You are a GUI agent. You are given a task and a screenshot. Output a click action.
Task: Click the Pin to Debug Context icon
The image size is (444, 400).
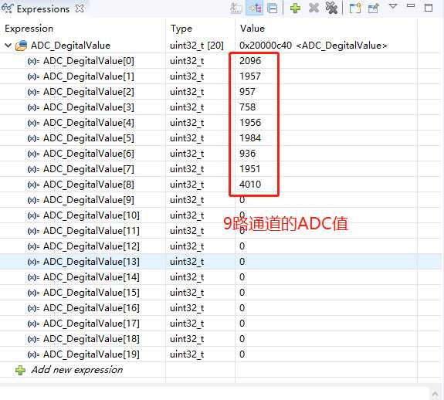click(373, 8)
